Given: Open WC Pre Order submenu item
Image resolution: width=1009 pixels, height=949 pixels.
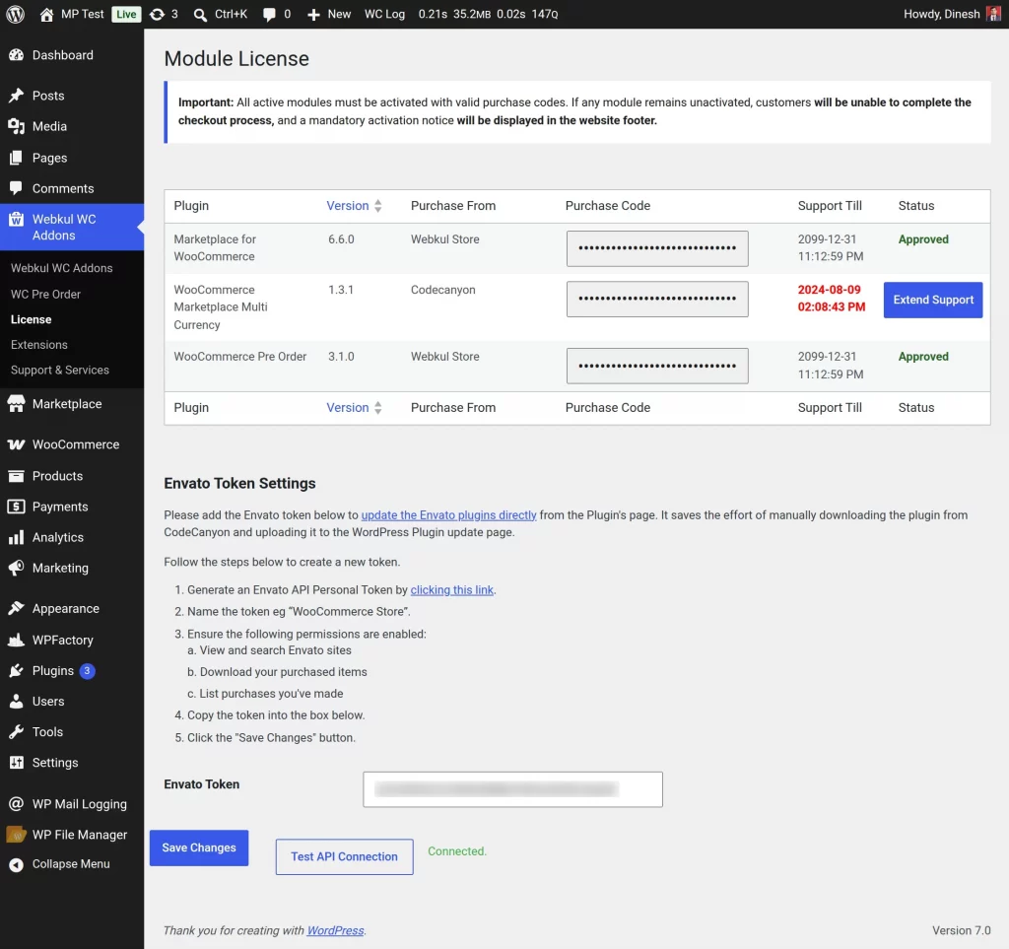Looking at the screenshot, I should click(x=45, y=294).
